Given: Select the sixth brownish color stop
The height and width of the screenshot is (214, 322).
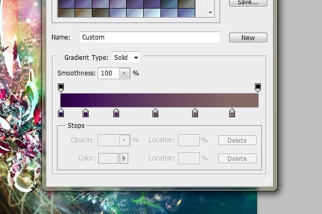Looking at the screenshot, I should pyautogui.click(x=232, y=113).
